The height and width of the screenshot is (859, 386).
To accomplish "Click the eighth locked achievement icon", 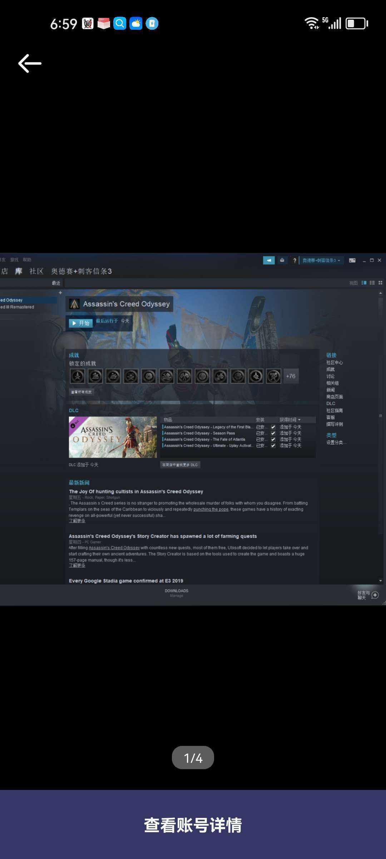I will point(203,376).
